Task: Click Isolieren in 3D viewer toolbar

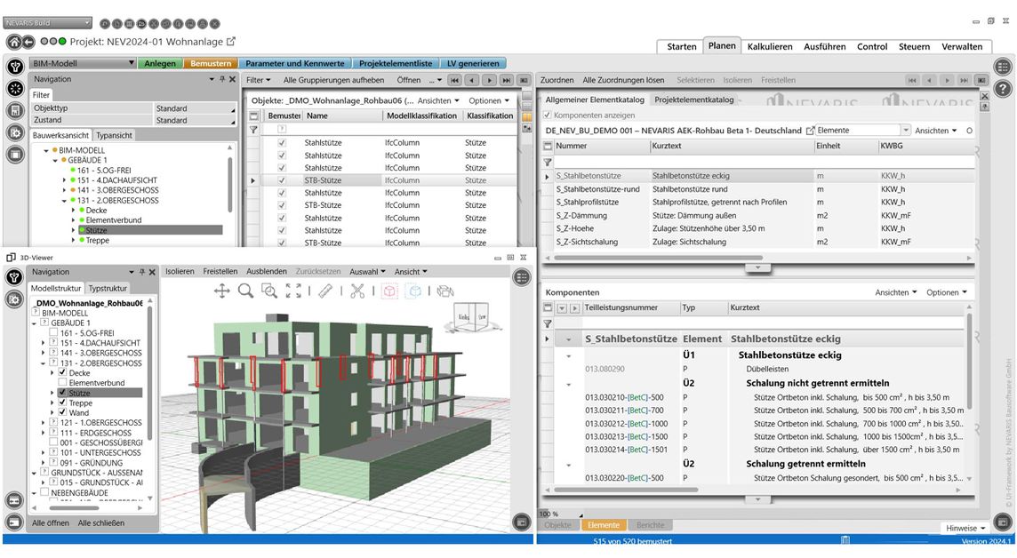Action: coord(180,272)
